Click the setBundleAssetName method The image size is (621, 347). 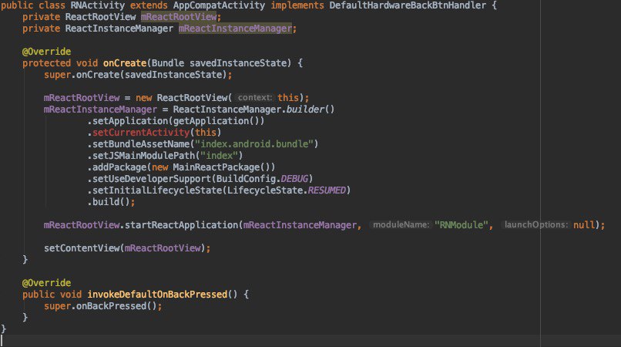tap(141, 144)
